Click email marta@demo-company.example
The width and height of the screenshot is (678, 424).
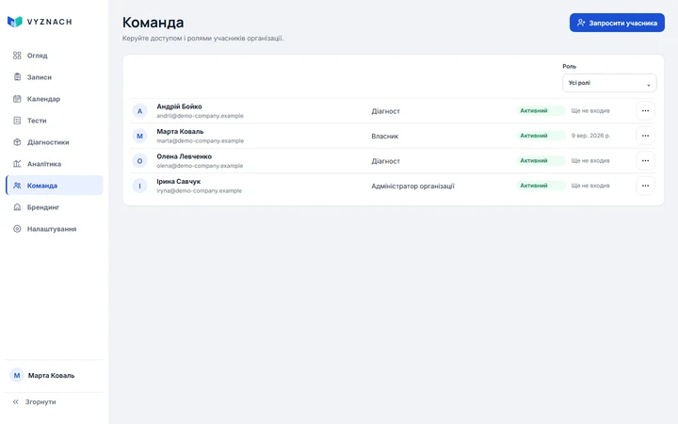[x=201, y=141]
